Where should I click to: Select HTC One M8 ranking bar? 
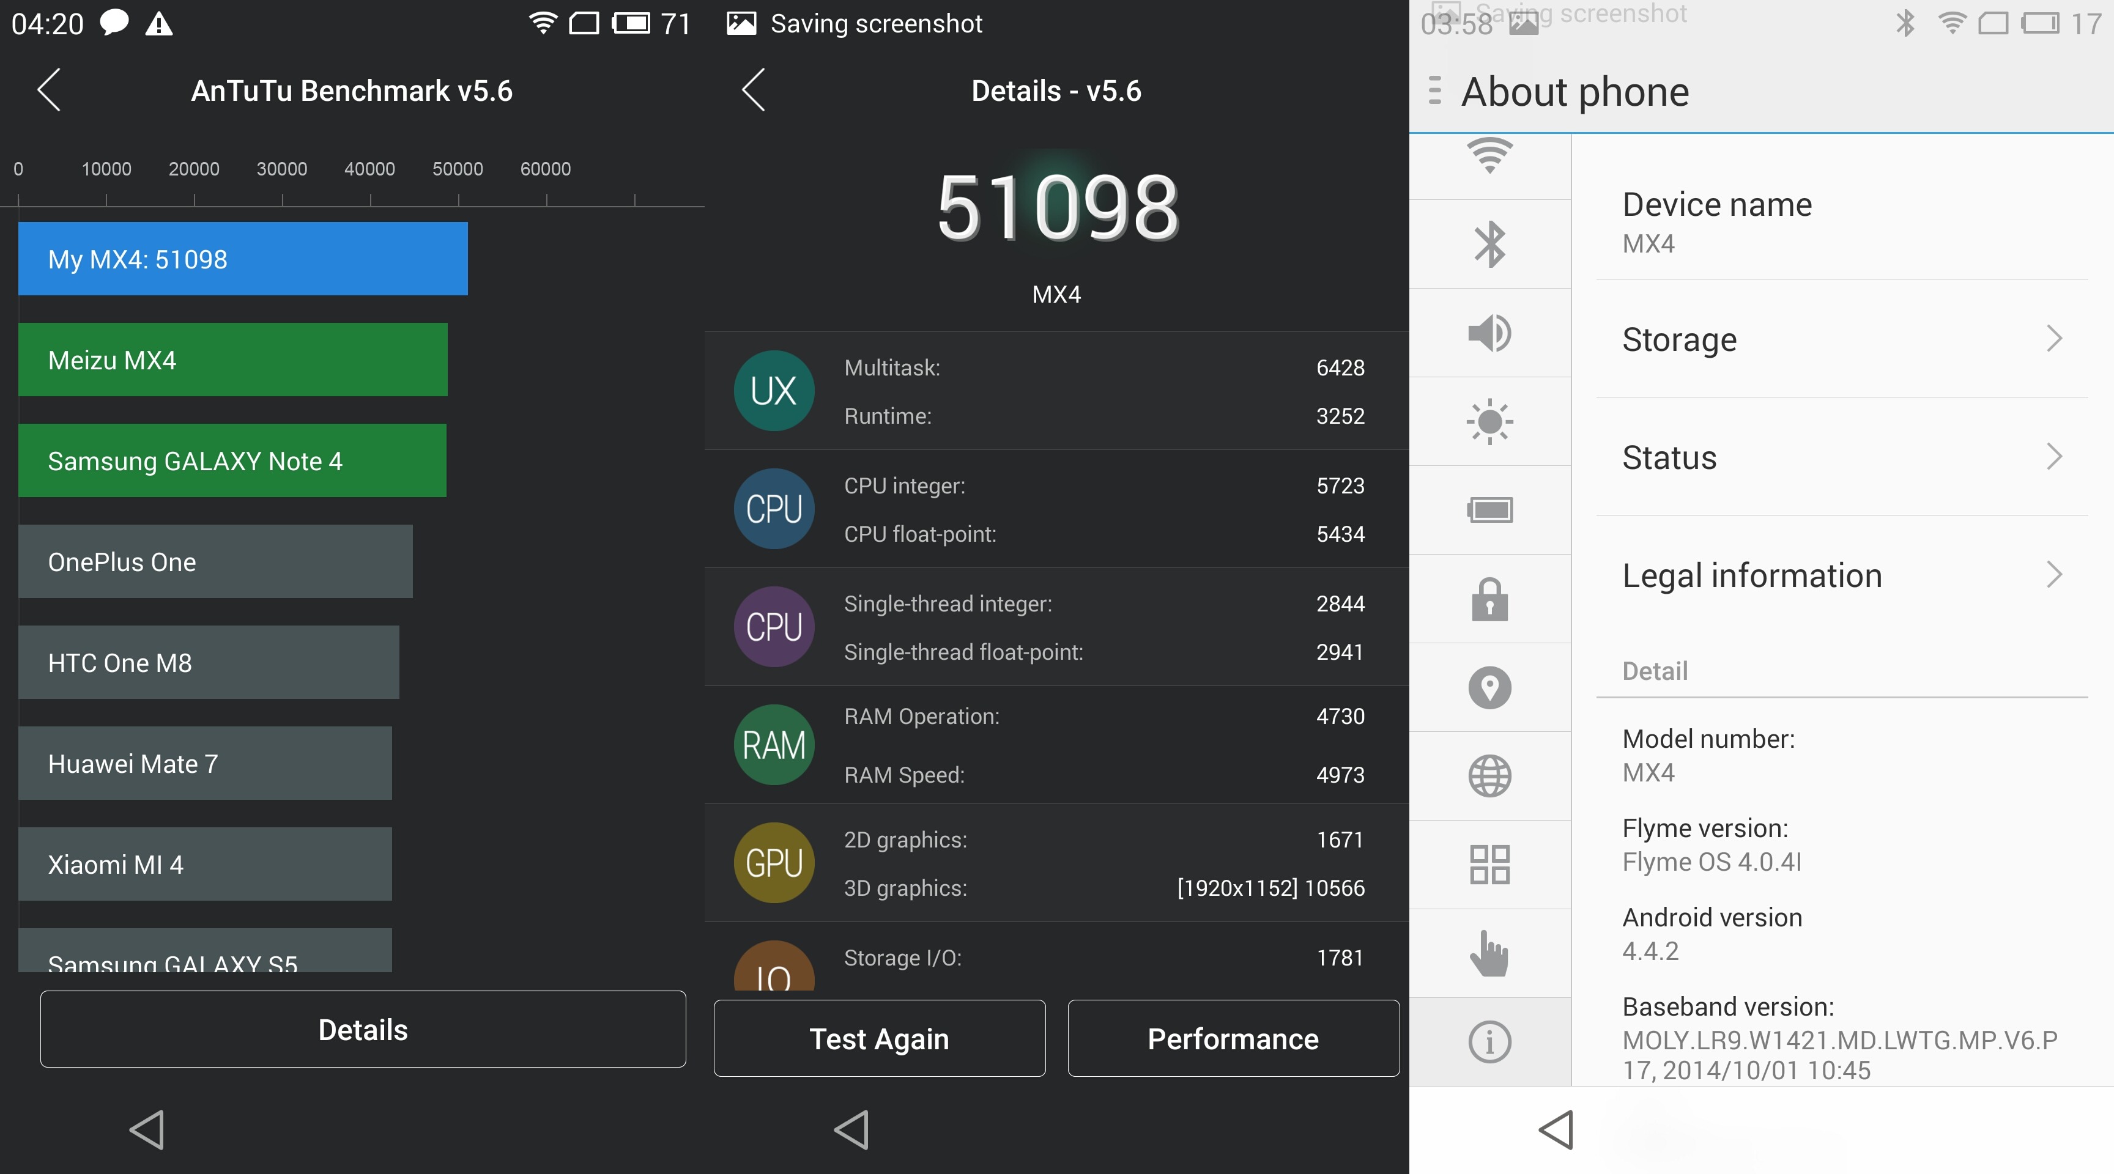(x=209, y=662)
